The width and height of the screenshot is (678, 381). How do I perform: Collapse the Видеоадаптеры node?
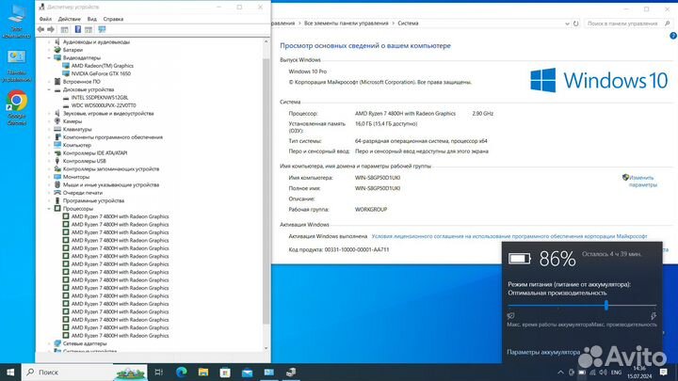(49, 57)
